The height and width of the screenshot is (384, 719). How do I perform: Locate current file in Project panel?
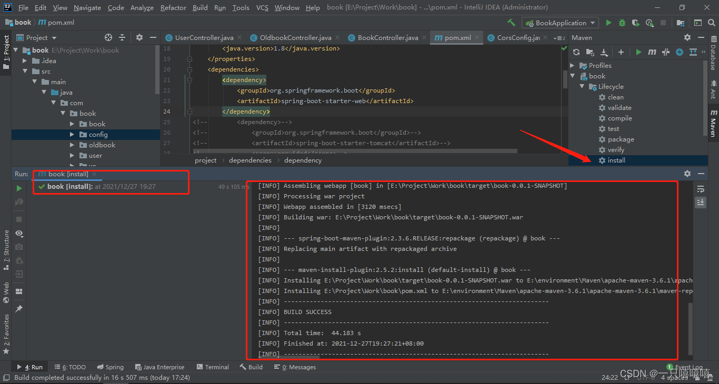point(108,37)
